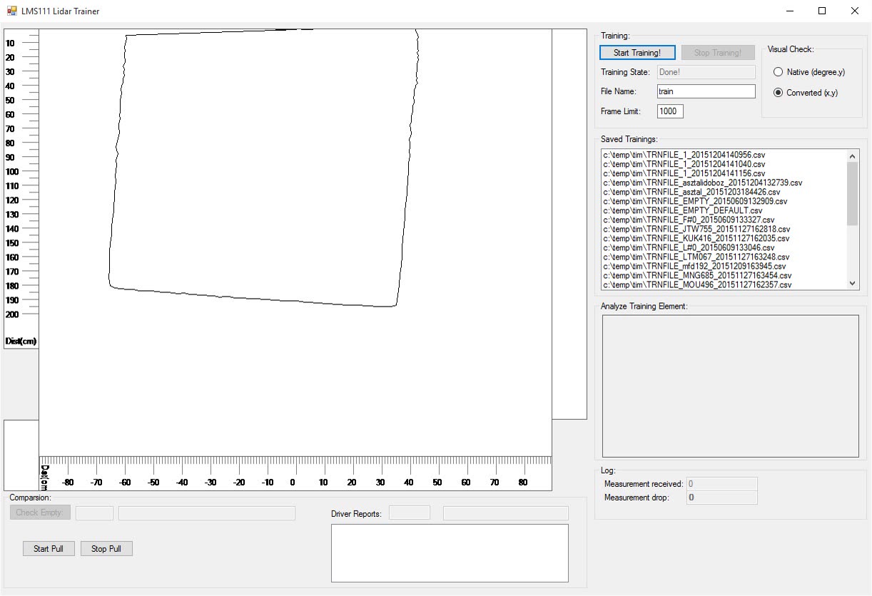Click the Training State field showing Done!
The image size is (872, 596).
coord(706,72)
